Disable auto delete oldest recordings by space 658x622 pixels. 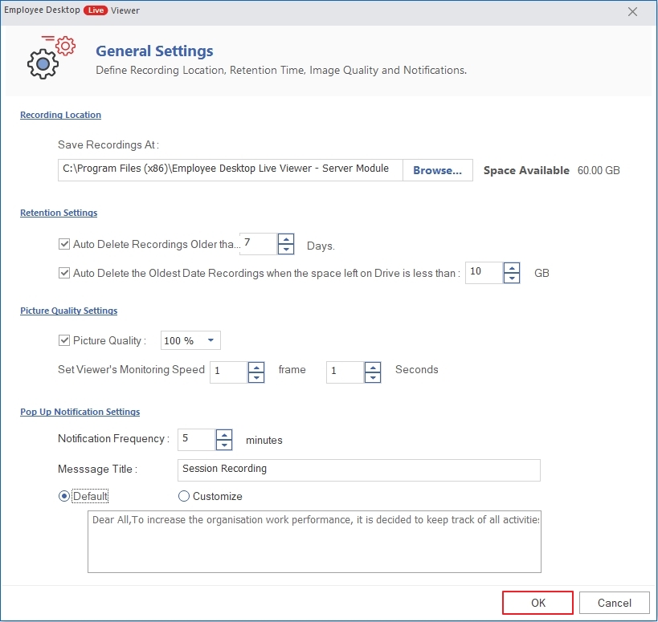pos(64,273)
